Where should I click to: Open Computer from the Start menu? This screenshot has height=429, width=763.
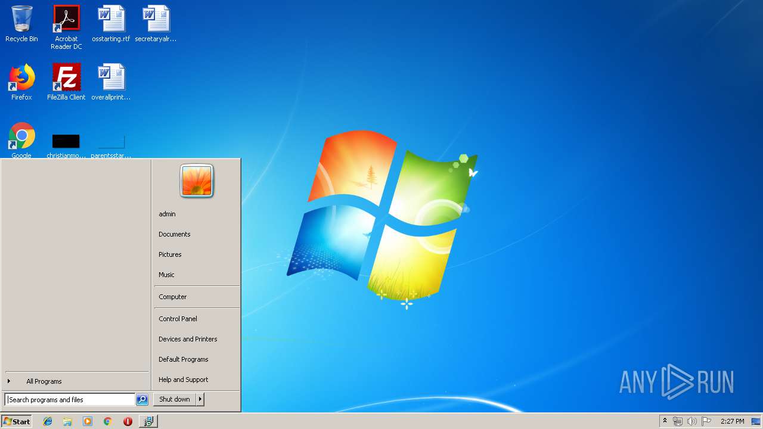[197, 297]
